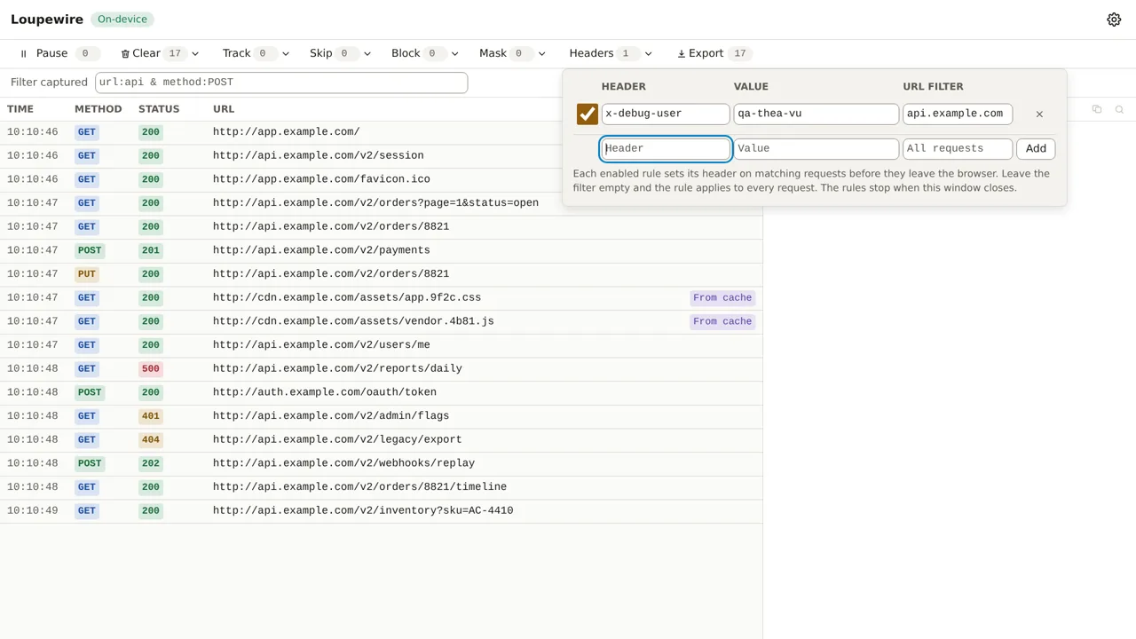Select the /v2/orders/8821/timeline request
The image size is (1136, 639).
coord(382,487)
